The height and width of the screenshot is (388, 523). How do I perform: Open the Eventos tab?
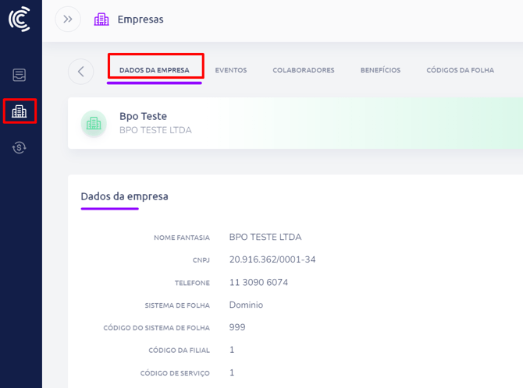[230, 70]
